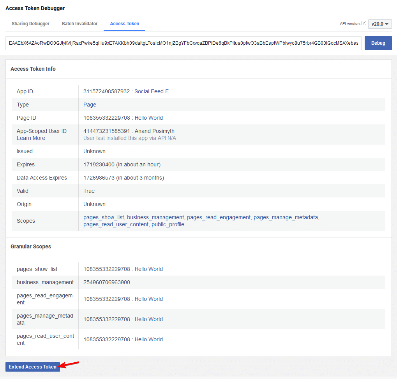This screenshot has width=397, height=379.
Task: Select the Access Token tab
Action: (x=125, y=23)
